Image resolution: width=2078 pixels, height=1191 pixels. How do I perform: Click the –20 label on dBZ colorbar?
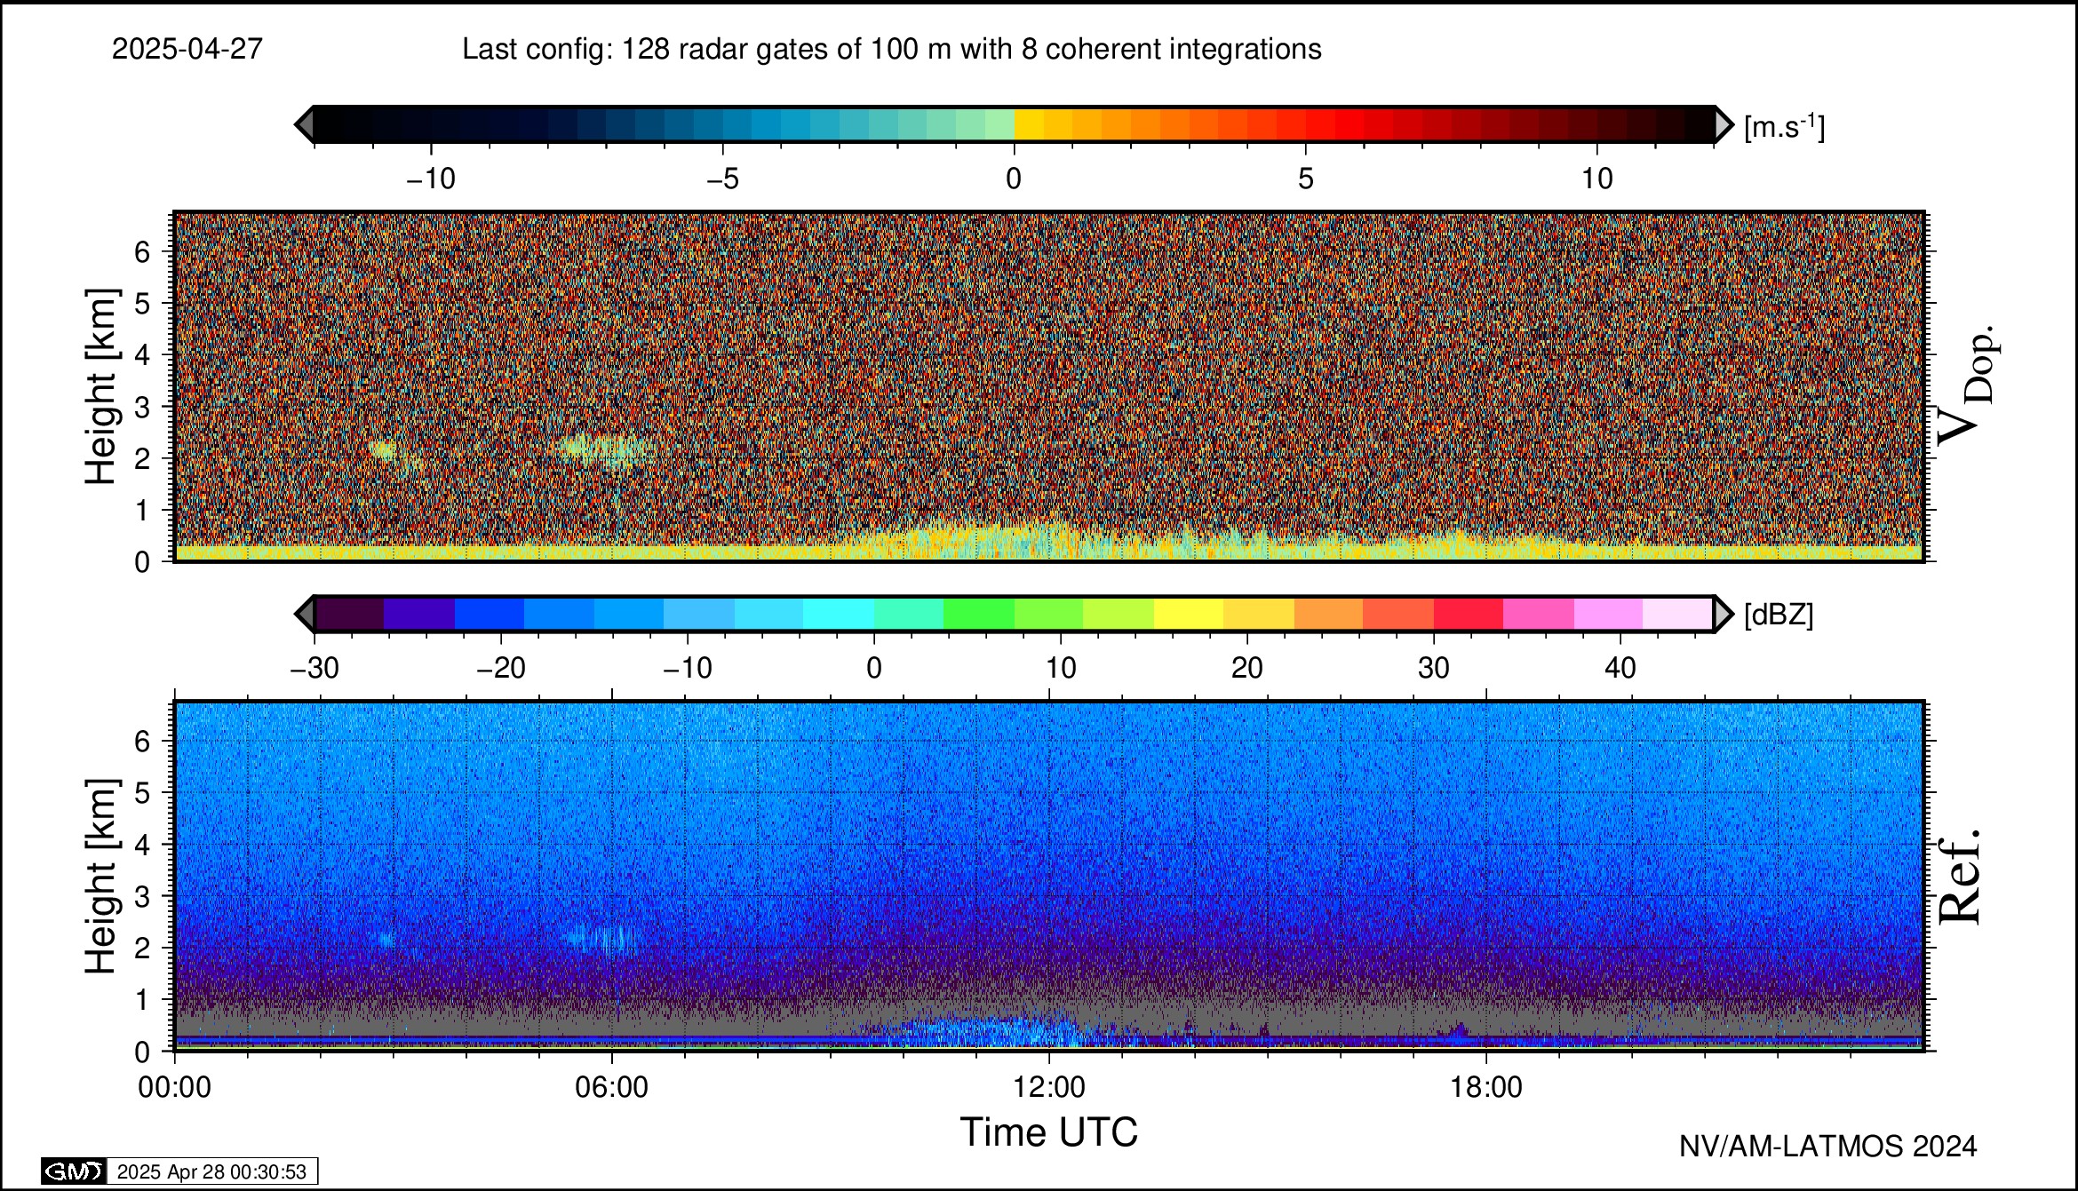501,668
